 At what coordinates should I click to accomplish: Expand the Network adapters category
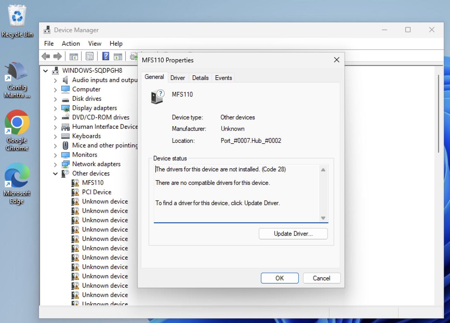pos(55,165)
